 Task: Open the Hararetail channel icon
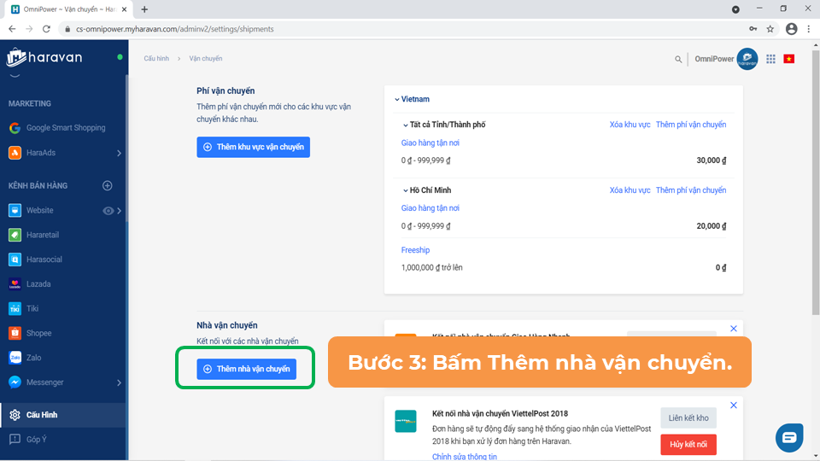click(15, 235)
